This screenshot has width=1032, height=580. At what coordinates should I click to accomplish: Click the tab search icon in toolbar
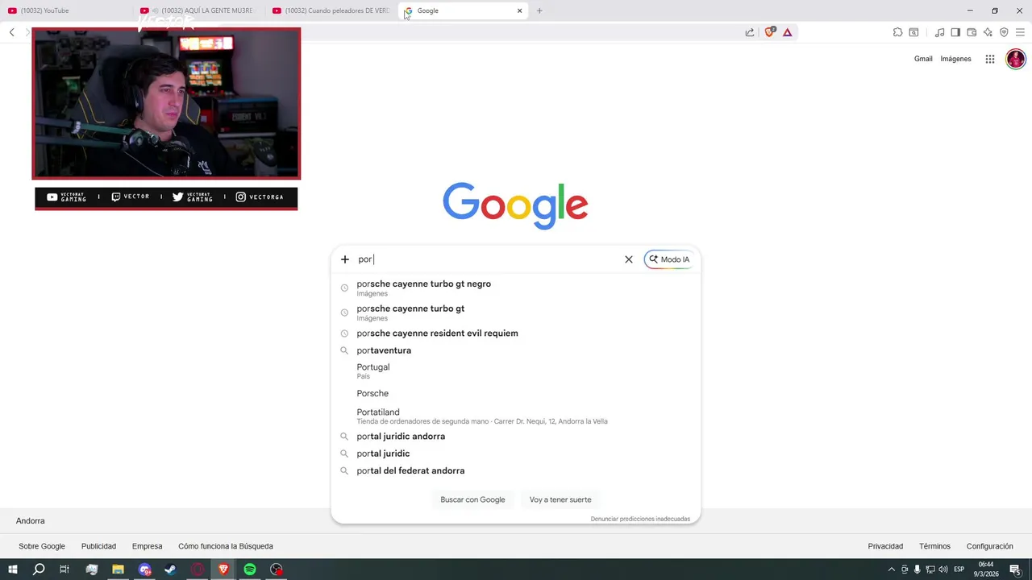point(913,32)
